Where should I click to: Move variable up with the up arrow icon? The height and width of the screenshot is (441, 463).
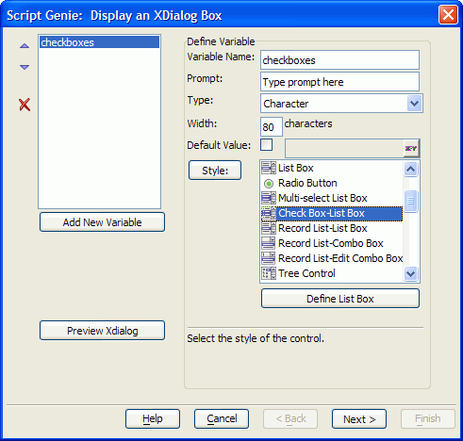pos(25,46)
